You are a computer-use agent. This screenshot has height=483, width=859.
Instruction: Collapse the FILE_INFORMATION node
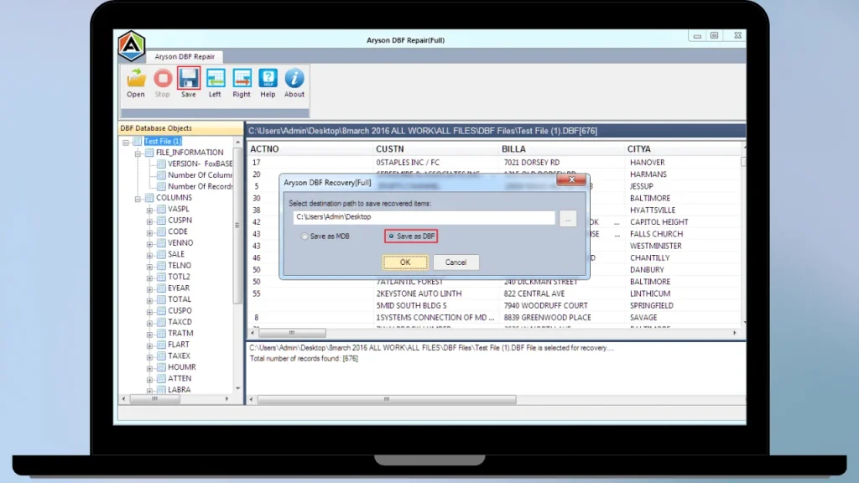[138, 153]
